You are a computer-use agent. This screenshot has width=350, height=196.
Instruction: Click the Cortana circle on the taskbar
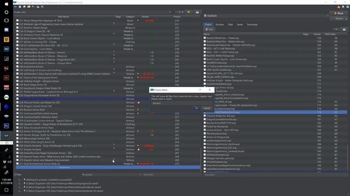coord(6,12)
